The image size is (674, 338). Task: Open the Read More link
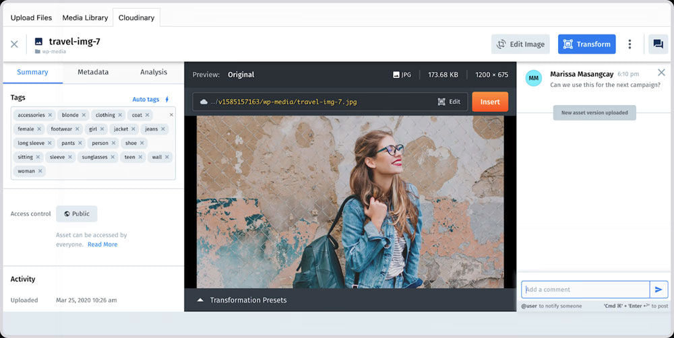(x=102, y=244)
